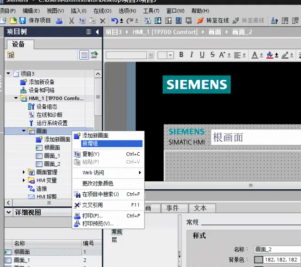Select the 文本 properties tab
Screen dimensions: 301x267
[x=202, y=208]
